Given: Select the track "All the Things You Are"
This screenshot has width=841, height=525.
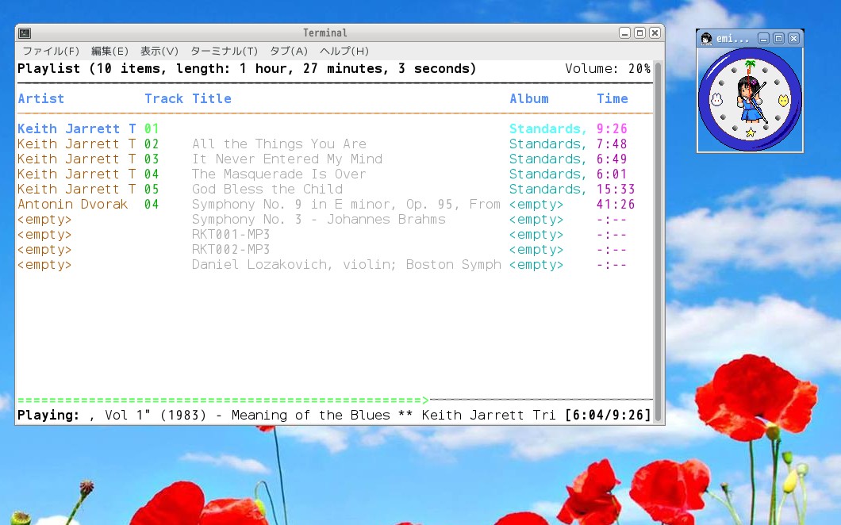Looking at the screenshot, I should click(278, 144).
